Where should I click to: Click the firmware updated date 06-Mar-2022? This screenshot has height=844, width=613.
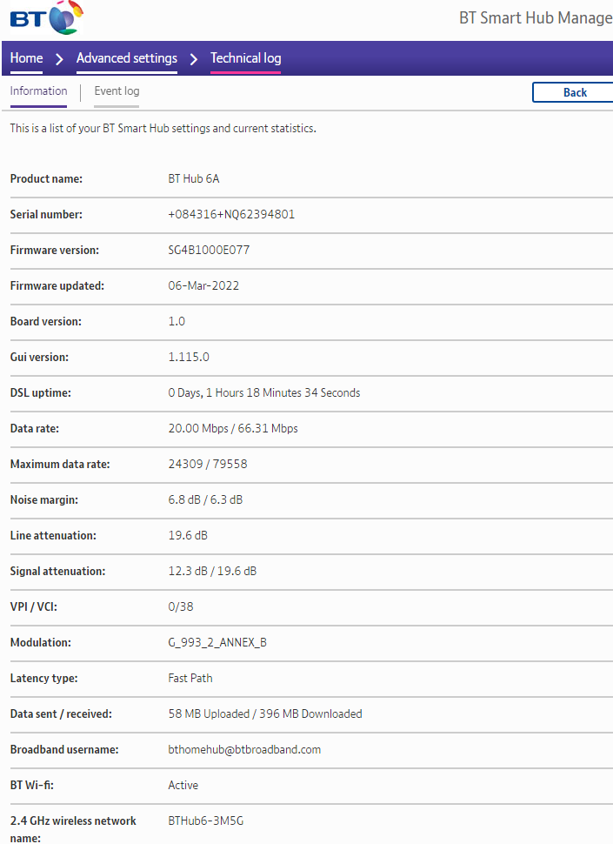(x=203, y=285)
